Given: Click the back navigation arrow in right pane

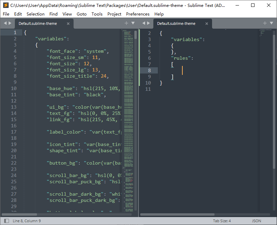Looking at the screenshot, I should point(144,23).
